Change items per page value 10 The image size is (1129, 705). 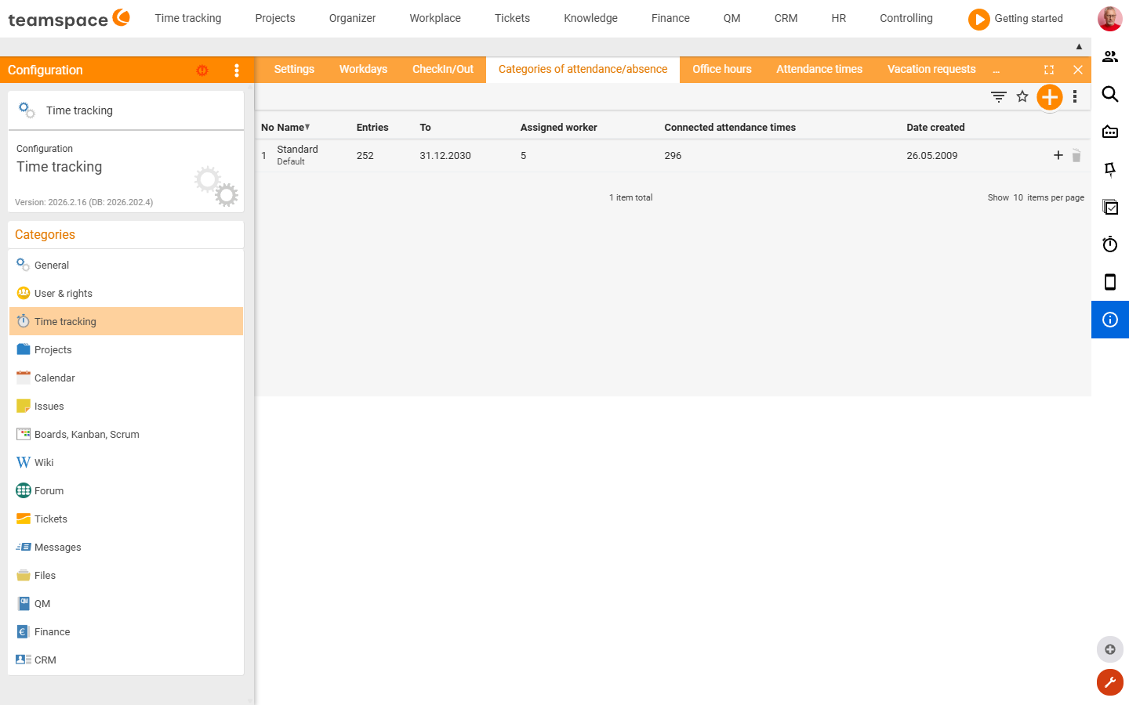(x=1018, y=197)
